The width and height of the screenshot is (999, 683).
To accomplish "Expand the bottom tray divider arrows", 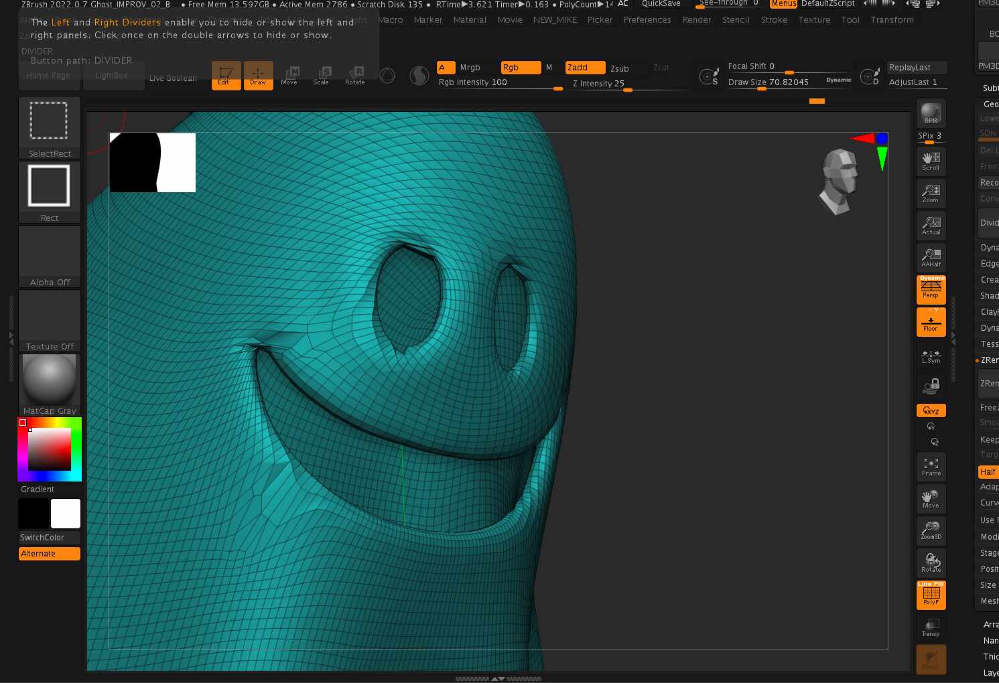I will 498,678.
